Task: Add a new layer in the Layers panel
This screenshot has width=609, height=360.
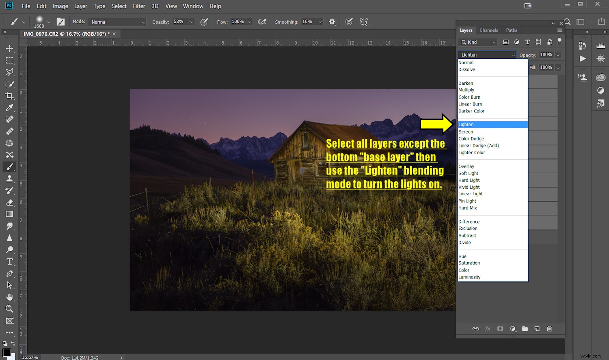Action: (537, 329)
